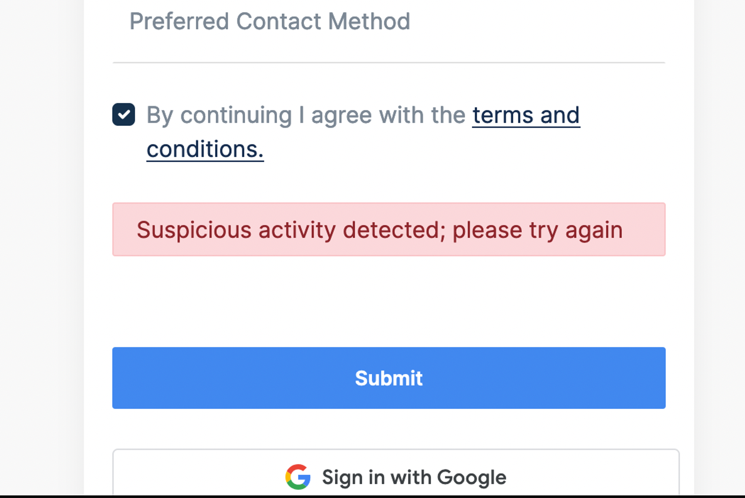Click empty space between alert and Submit
The image size is (745, 498).
(x=389, y=302)
